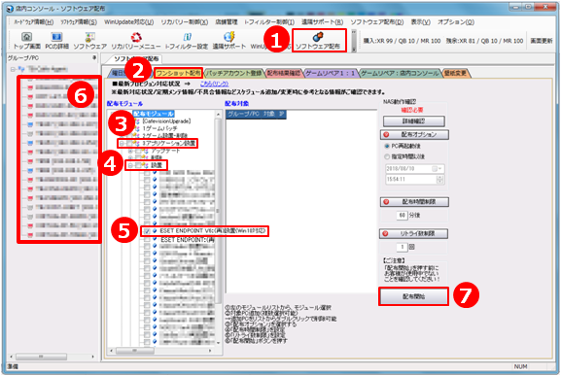
Task: Collapse the 3.アプリケーション設置 node
Action: (x=122, y=144)
